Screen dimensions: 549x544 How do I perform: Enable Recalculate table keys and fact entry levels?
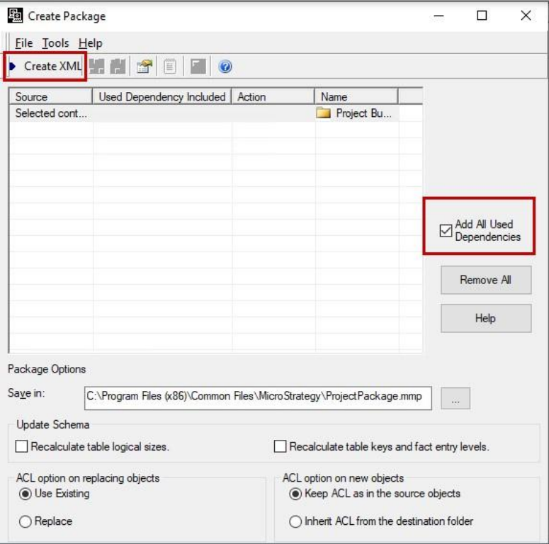(x=281, y=447)
